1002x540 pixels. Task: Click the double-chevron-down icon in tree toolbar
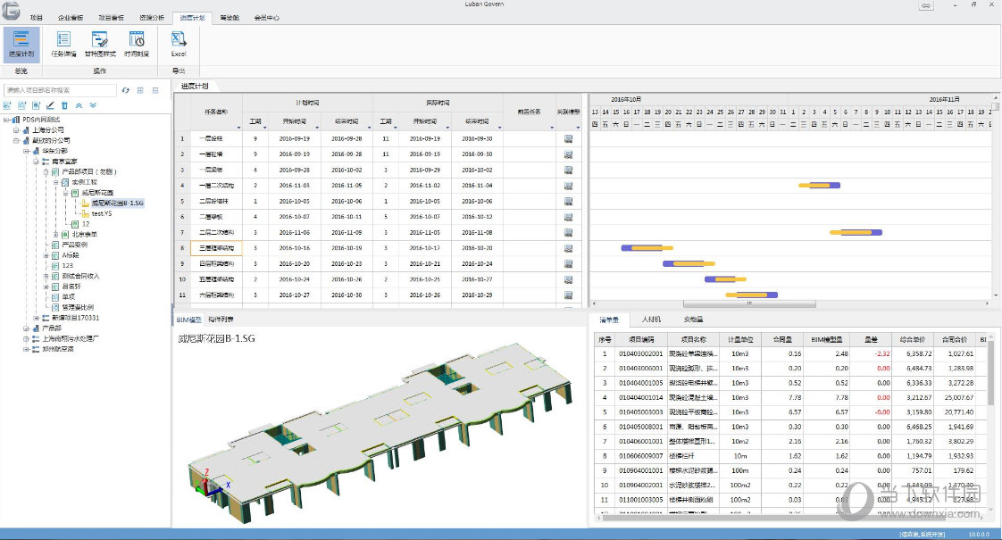93,105
